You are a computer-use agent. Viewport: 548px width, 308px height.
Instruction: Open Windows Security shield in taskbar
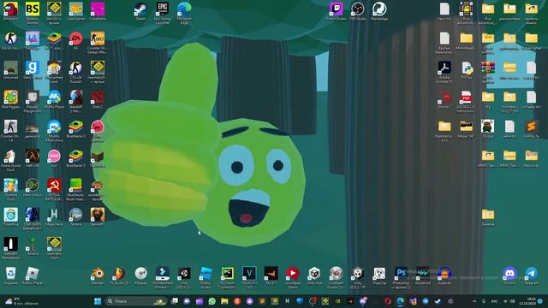tap(300, 301)
